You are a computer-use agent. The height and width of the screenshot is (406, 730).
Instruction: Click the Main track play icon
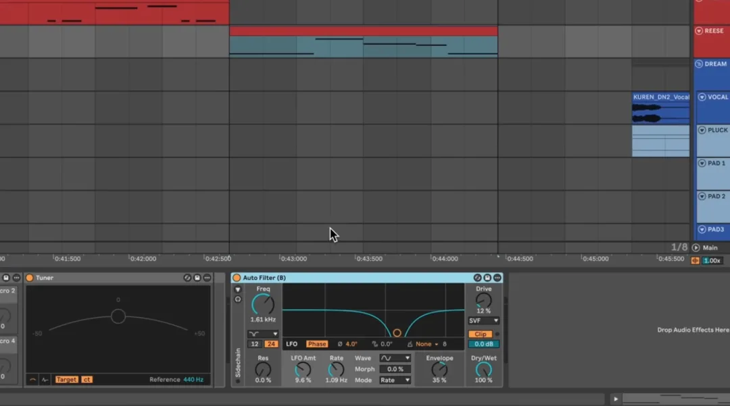(x=696, y=248)
